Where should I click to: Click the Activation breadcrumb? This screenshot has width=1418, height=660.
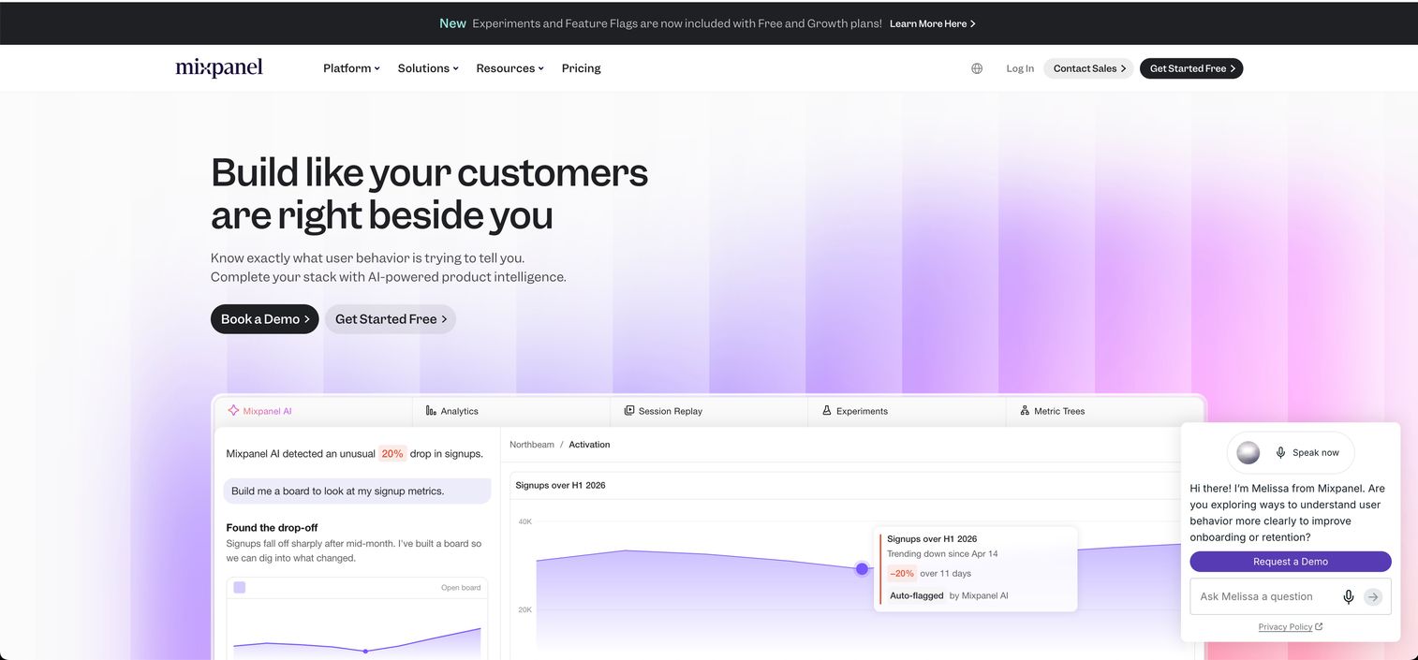tap(589, 445)
